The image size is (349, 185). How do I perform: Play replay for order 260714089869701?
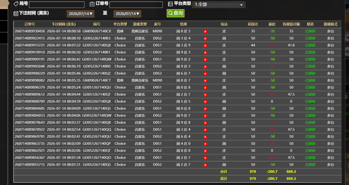[205, 137]
